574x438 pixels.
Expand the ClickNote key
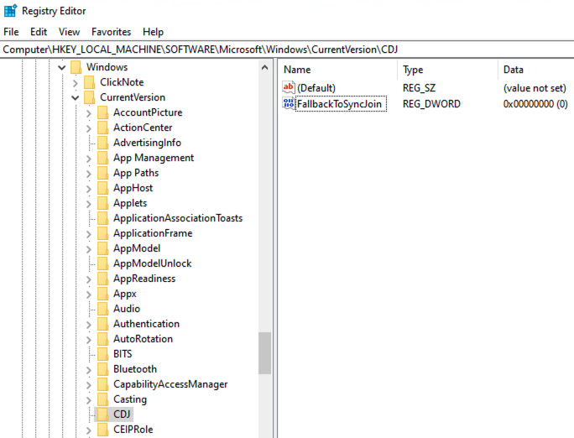(76, 83)
